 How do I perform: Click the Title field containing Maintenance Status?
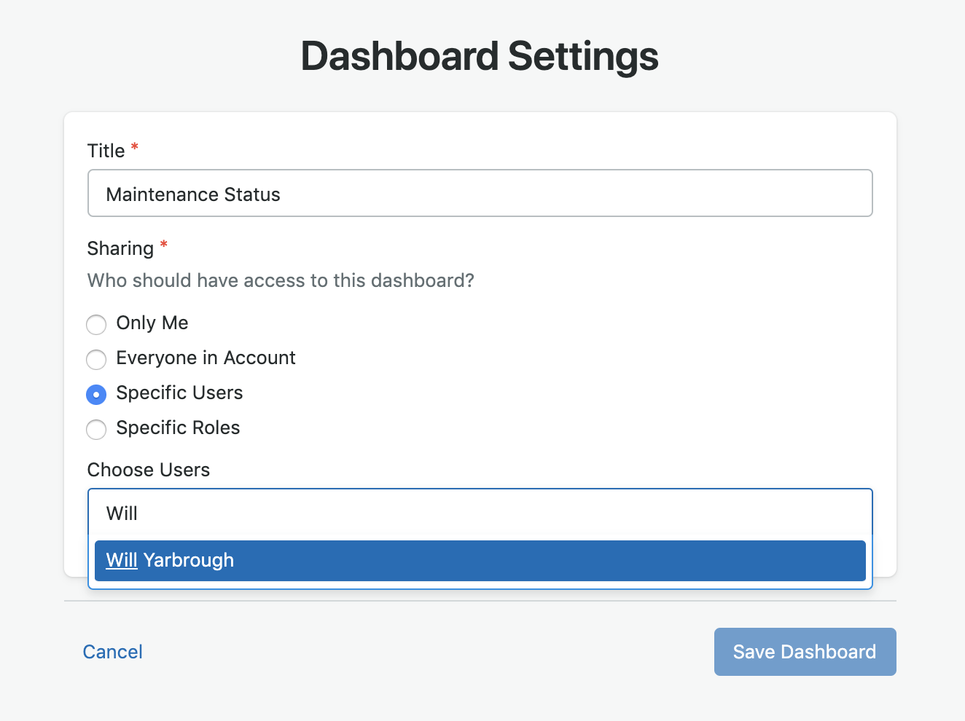(480, 193)
